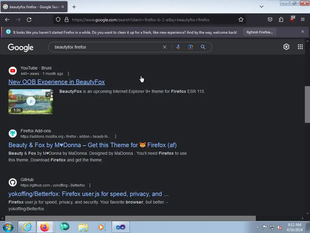Click the GitHub result favicon
Screen dimensions: 310x233
pos(13,182)
